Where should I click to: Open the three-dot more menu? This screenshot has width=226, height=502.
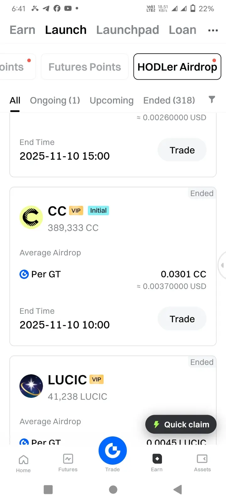point(213,30)
